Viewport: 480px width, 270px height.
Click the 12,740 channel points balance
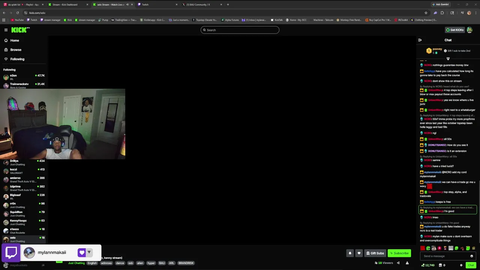coord(428,265)
